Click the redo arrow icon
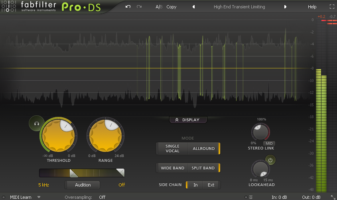Screen dimensions: 337x200 139,7
